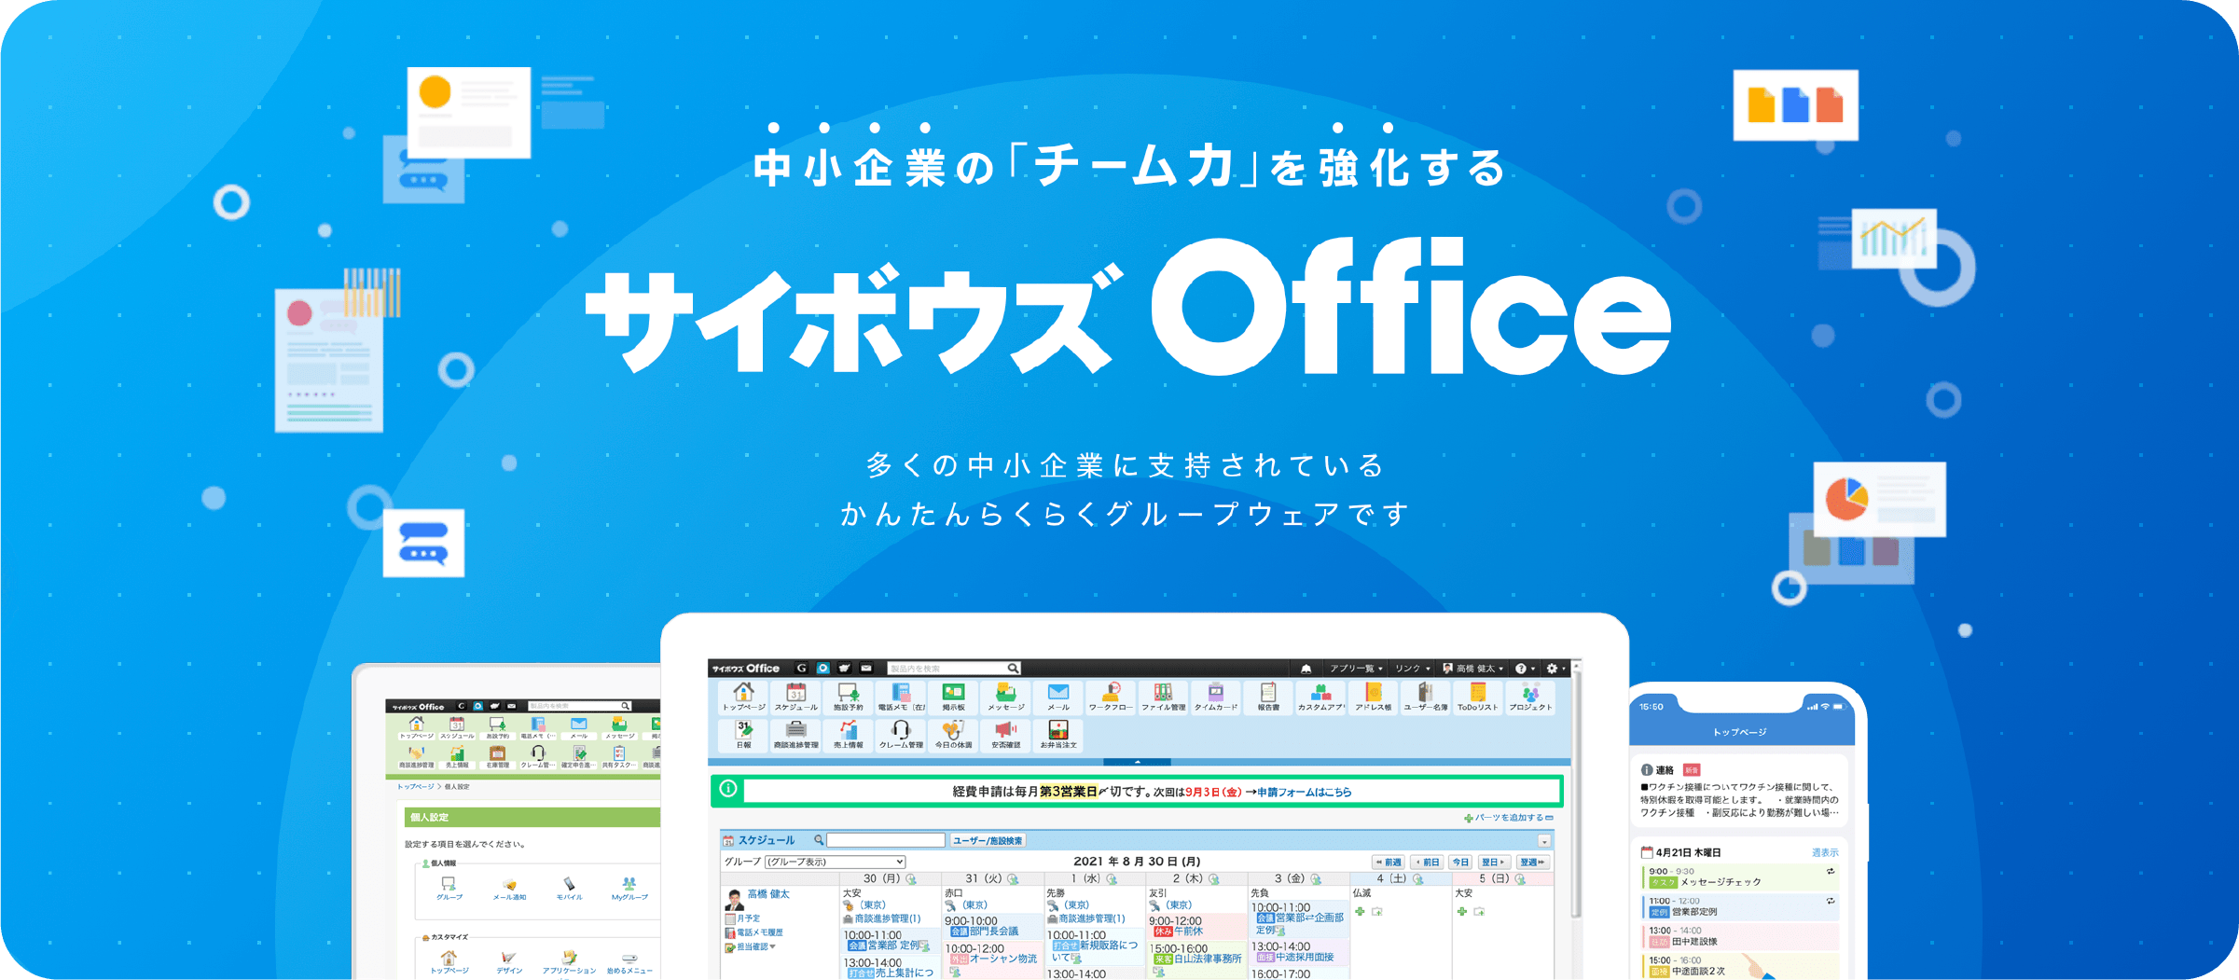Open the 高橋 健太 user menu
Viewport: 2239px width, 980px height.
pos(1472,669)
